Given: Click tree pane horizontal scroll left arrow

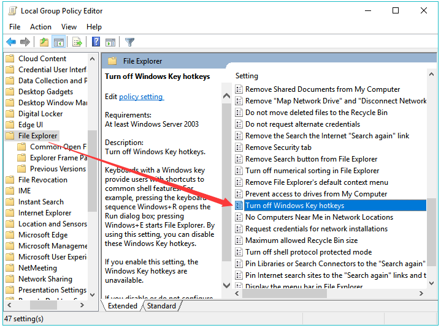Looking at the screenshot, I should tap(9, 305).
